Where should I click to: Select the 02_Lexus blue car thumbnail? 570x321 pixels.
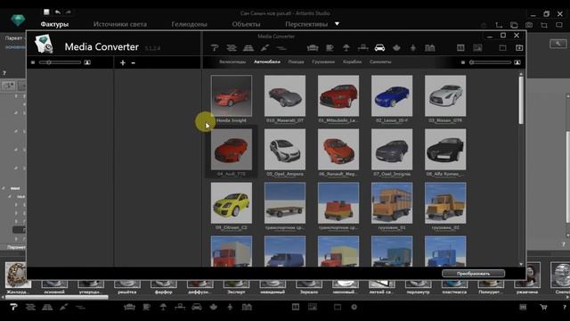tap(392, 95)
